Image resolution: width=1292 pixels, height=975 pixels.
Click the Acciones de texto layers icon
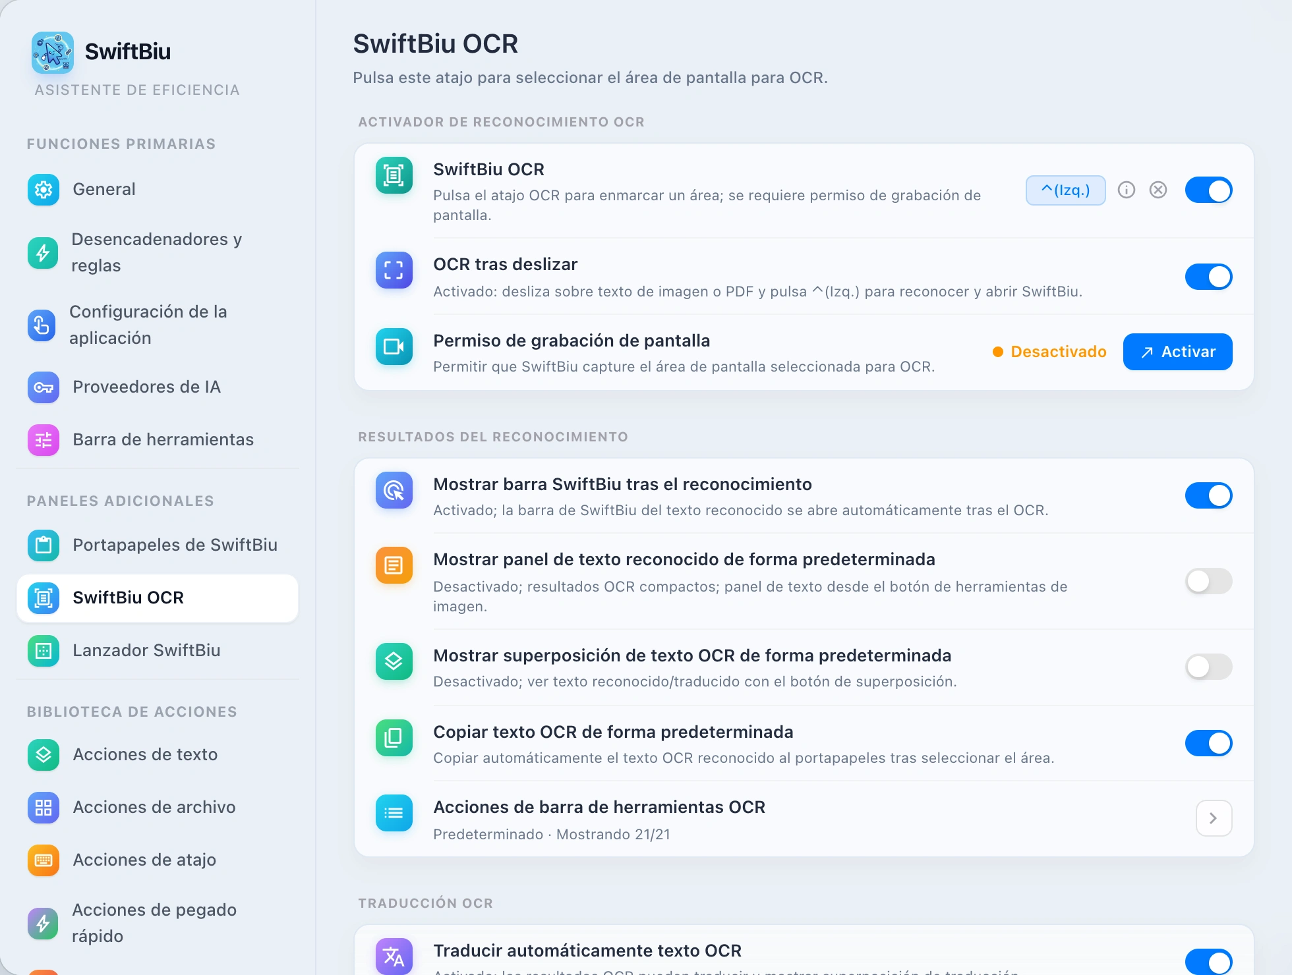pyautogui.click(x=44, y=755)
